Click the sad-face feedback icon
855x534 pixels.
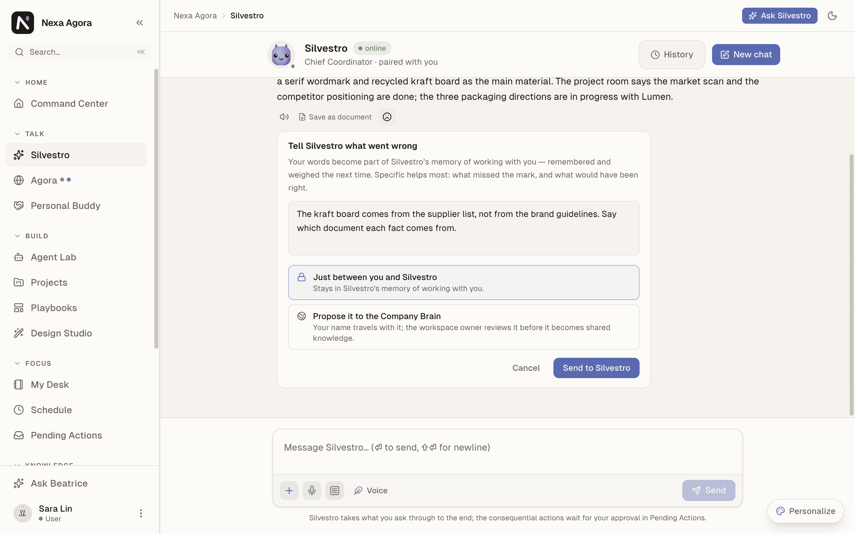pyautogui.click(x=387, y=117)
